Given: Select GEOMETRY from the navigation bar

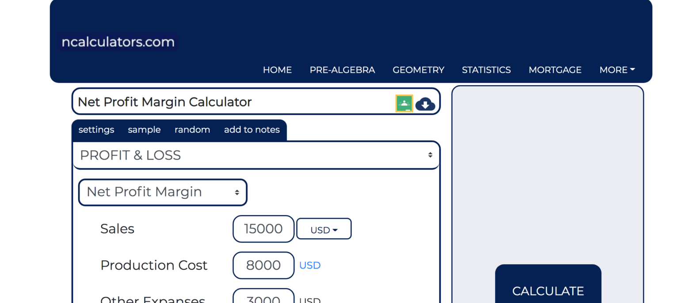Looking at the screenshot, I should point(418,70).
